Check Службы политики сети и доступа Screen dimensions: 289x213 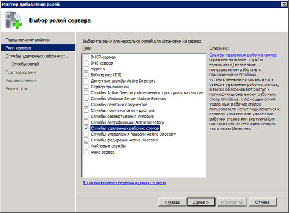[x=86, y=110]
